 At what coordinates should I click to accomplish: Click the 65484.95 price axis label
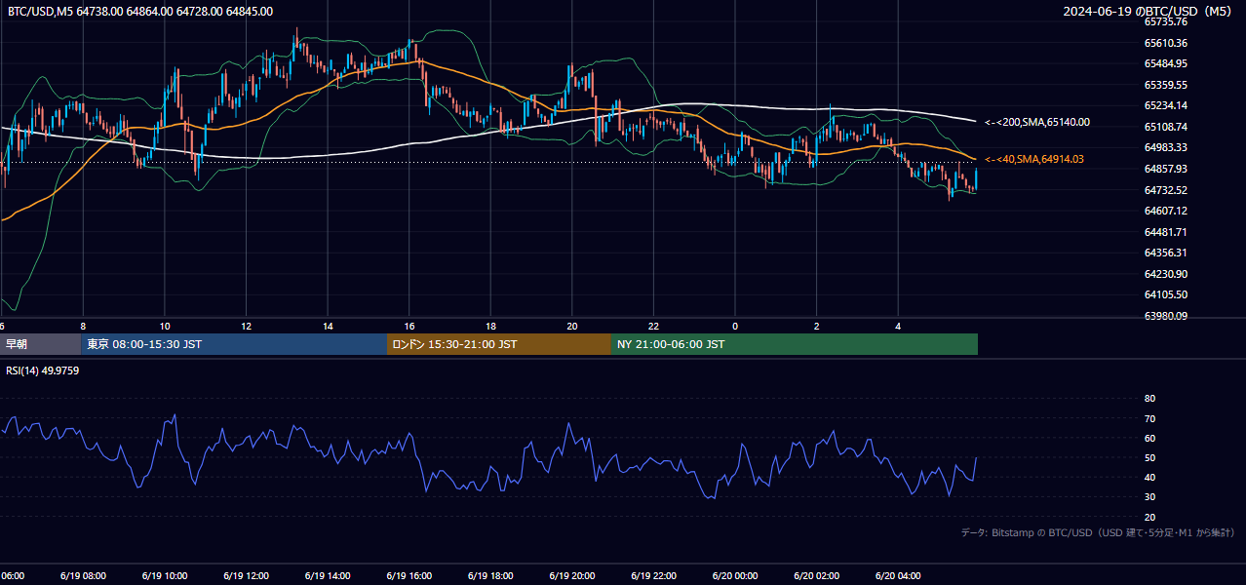(x=1165, y=63)
